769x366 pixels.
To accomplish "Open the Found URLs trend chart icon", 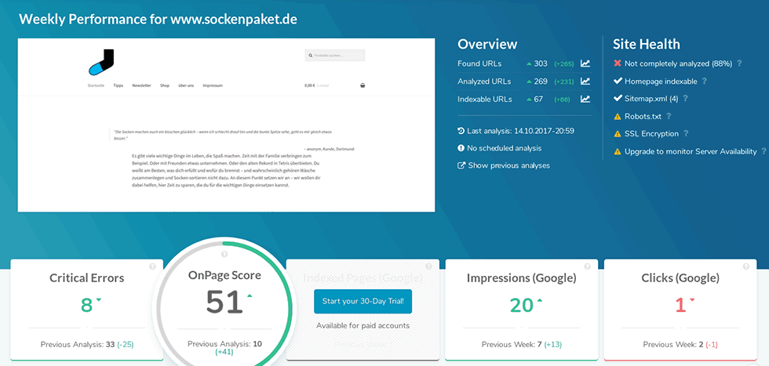I will pos(585,63).
